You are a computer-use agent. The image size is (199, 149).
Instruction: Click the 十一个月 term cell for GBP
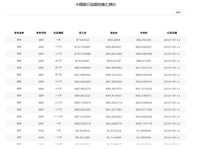pos(58,117)
